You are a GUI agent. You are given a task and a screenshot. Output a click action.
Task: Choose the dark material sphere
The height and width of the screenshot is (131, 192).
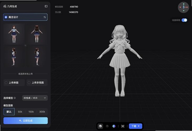pyautogui.click(x=107, y=126)
